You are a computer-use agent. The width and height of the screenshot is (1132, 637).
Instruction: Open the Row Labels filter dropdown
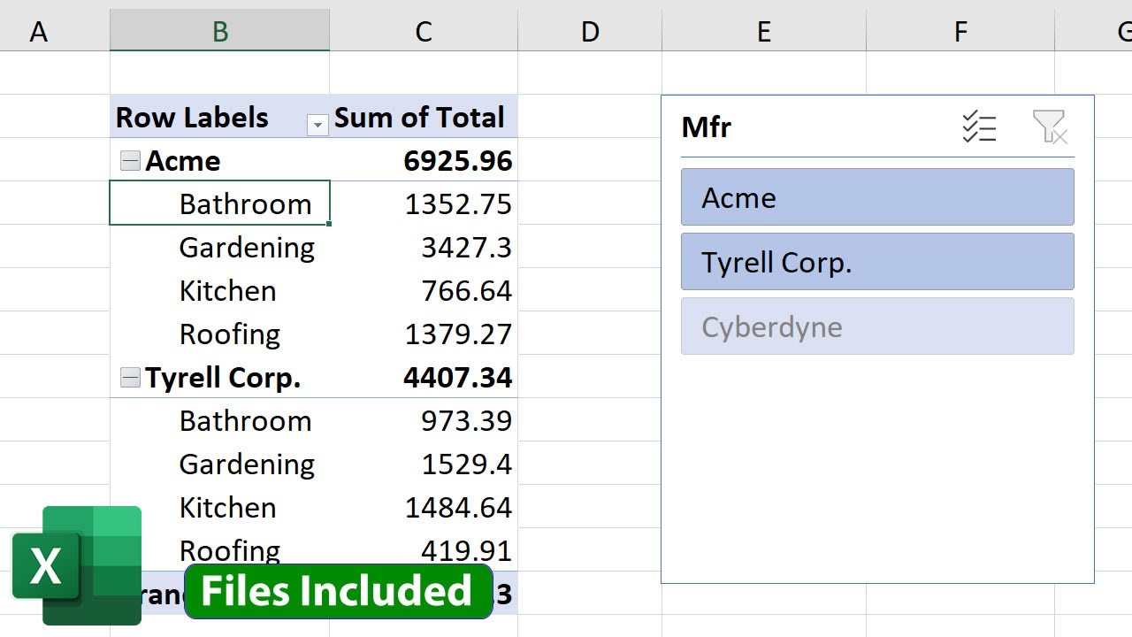tap(317, 126)
